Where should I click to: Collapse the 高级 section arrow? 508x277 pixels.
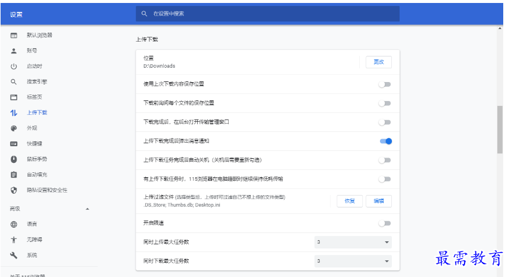click(87, 209)
